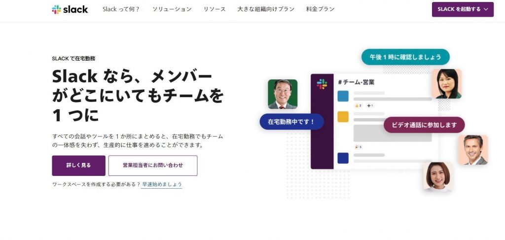Click the blue square avatar in the channel
This screenshot has height=240, width=505.
click(x=343, y=96)
